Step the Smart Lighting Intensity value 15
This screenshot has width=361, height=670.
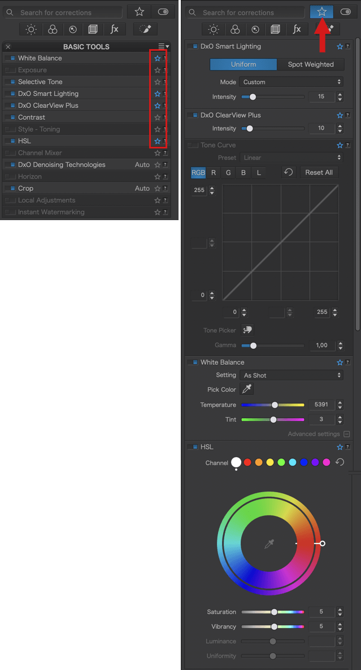[340, 97]
